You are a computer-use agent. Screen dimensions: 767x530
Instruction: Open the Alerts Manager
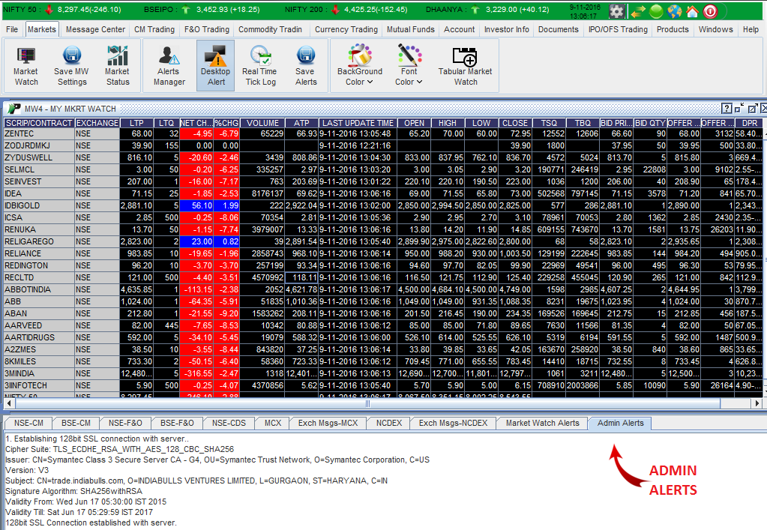click(x=169, y=65)
